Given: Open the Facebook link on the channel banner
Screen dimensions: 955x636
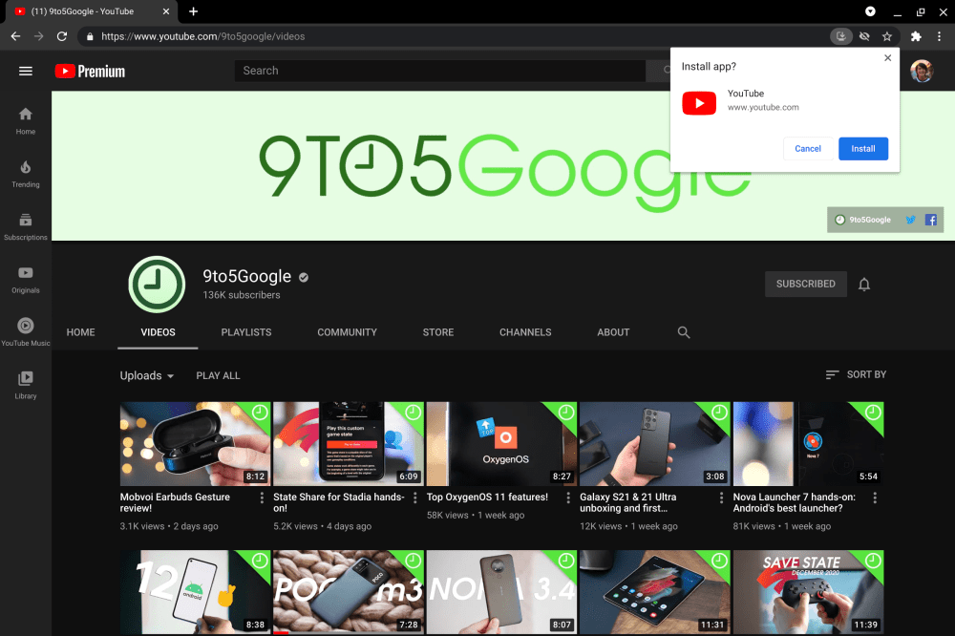Looking at the screenshot, I should tap(929, 219).
